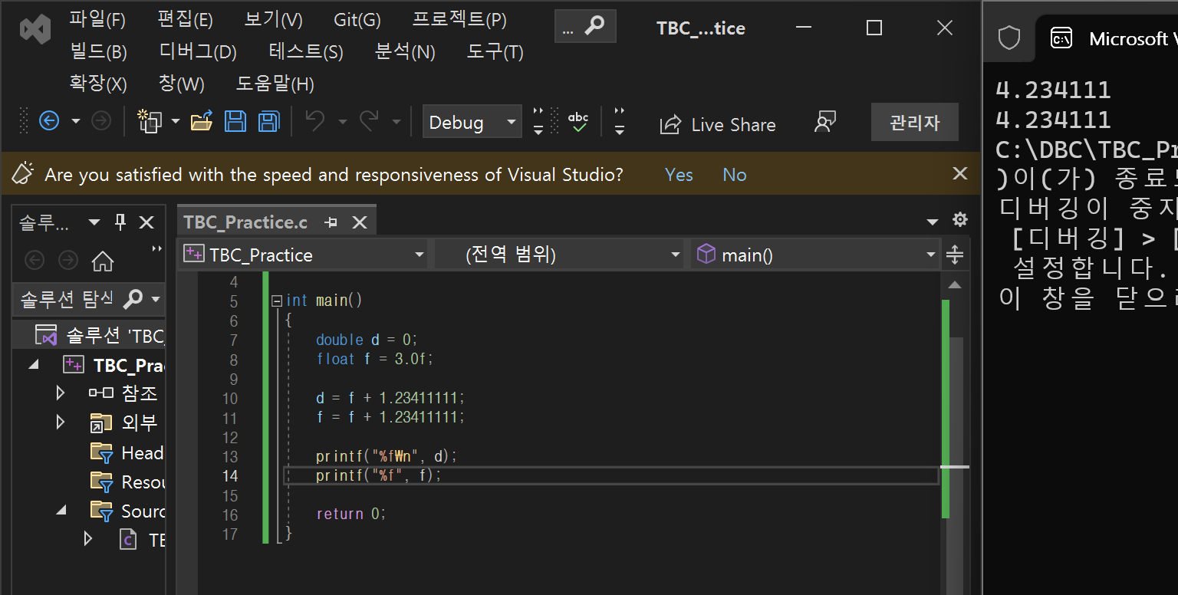Image resolution: width=1178 pixels, height=595 pixels.
Task: Open the 파일(F) menu
Action: pyautogui.click(x=97, y=19)
